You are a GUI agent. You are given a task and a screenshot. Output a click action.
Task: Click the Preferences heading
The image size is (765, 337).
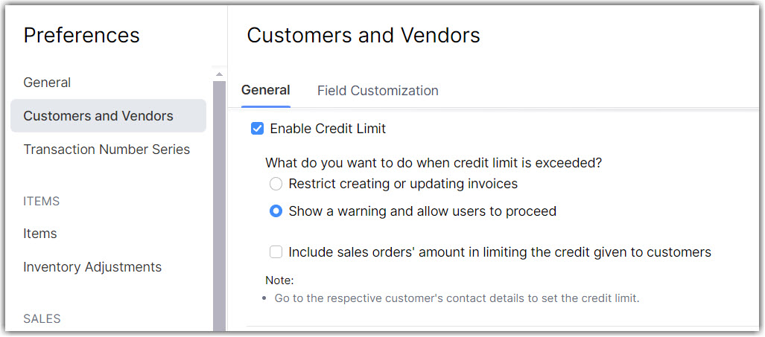pos(82,35)
